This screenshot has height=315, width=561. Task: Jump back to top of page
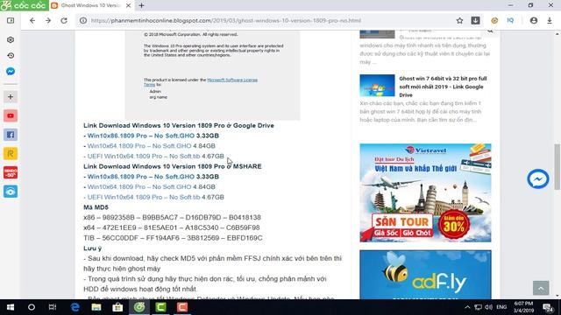pos(541,288)
